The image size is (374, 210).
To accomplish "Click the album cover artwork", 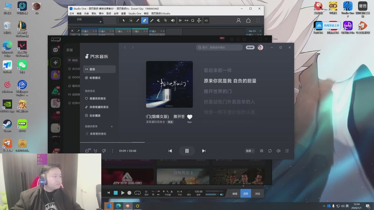I will pyautogui.click(x=169, y=84).
